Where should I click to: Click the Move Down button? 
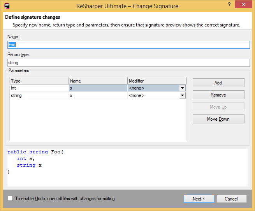click(218, 119)
